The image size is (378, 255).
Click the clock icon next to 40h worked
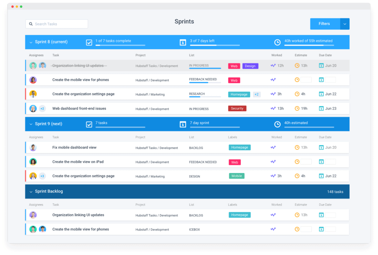pos(277,42)
